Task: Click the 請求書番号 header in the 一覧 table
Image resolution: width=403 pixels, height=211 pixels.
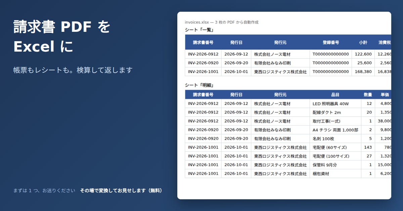Action: click(203, 43)
